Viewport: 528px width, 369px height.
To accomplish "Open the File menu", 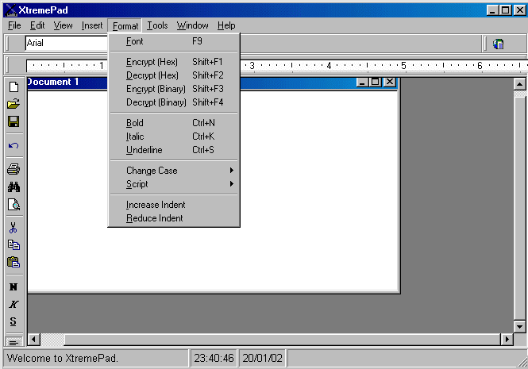I will [14, 25].
